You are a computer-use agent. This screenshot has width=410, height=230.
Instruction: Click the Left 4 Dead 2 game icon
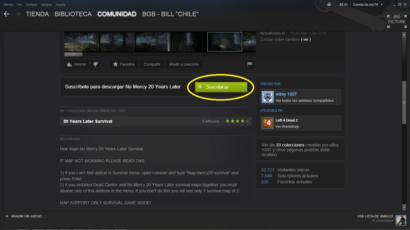[x=267, y=123]
